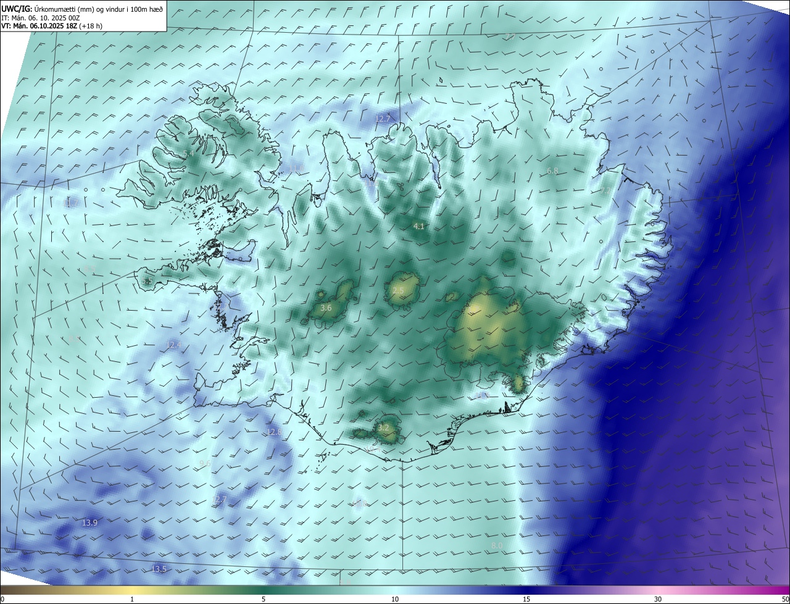Click the 4.1 value label on the map
This screenshot has width=790, height=604.
pyautogui.click(x=418, y=227)
